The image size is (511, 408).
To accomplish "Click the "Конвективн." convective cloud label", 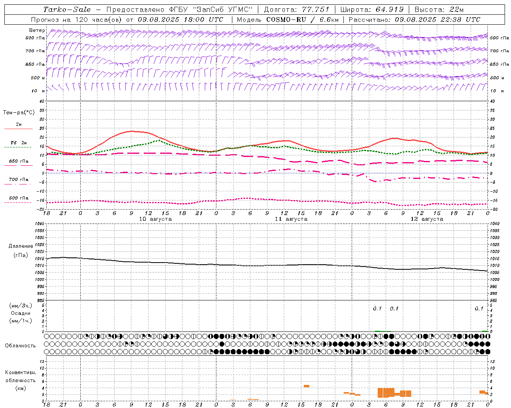I will pos(21,373).
